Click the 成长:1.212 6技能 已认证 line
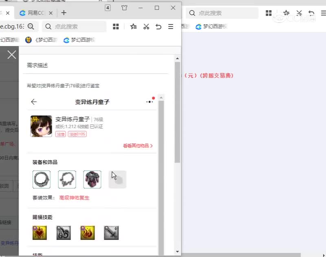The height and width of the screenshot is (257, 326). coord(79,126)
